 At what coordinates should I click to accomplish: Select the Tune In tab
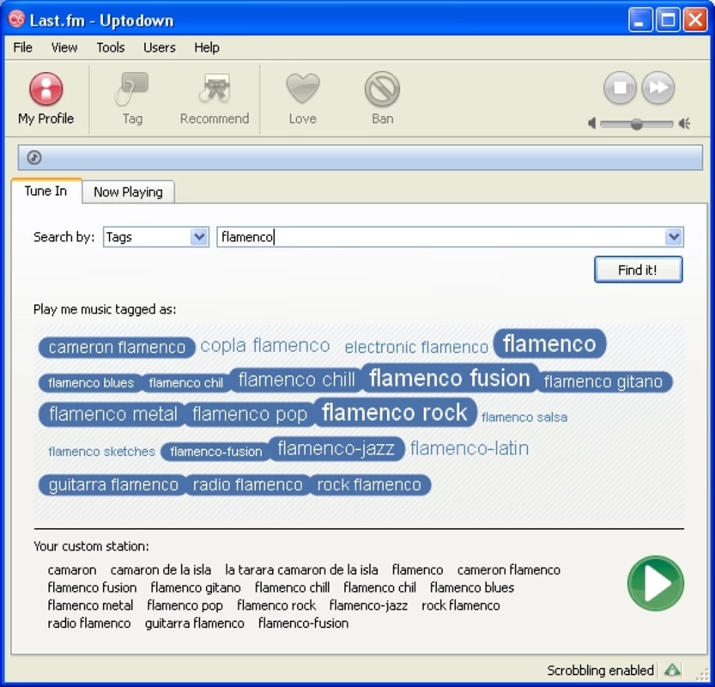(x=45, y=191)
